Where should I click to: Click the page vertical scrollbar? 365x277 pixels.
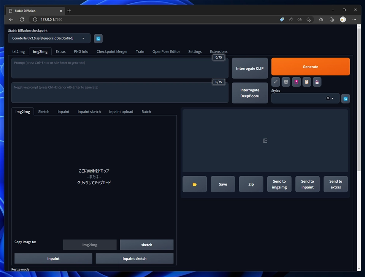point(359,100)
